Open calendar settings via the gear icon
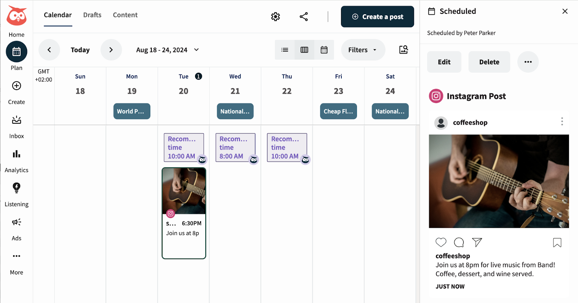Screen dimensions: 578x303 click(275, 16)
